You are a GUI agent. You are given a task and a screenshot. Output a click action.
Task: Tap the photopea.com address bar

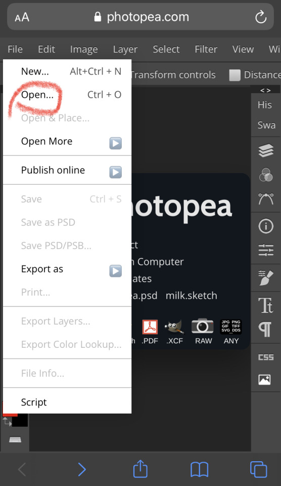point(140,17)
